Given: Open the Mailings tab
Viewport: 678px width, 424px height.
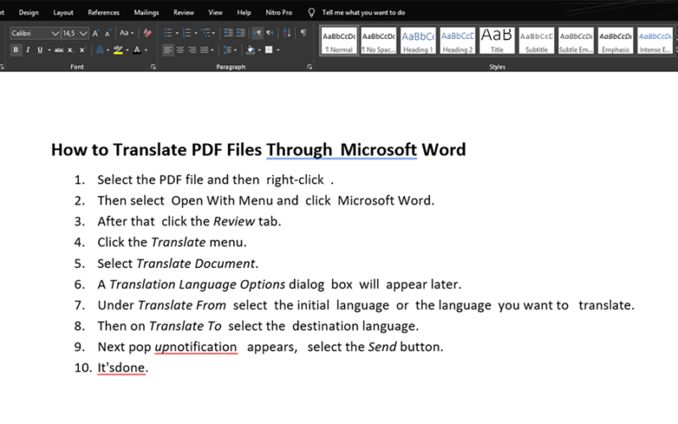Looking at the screenshot, I should pyautogui.click(x=146, y=13).
